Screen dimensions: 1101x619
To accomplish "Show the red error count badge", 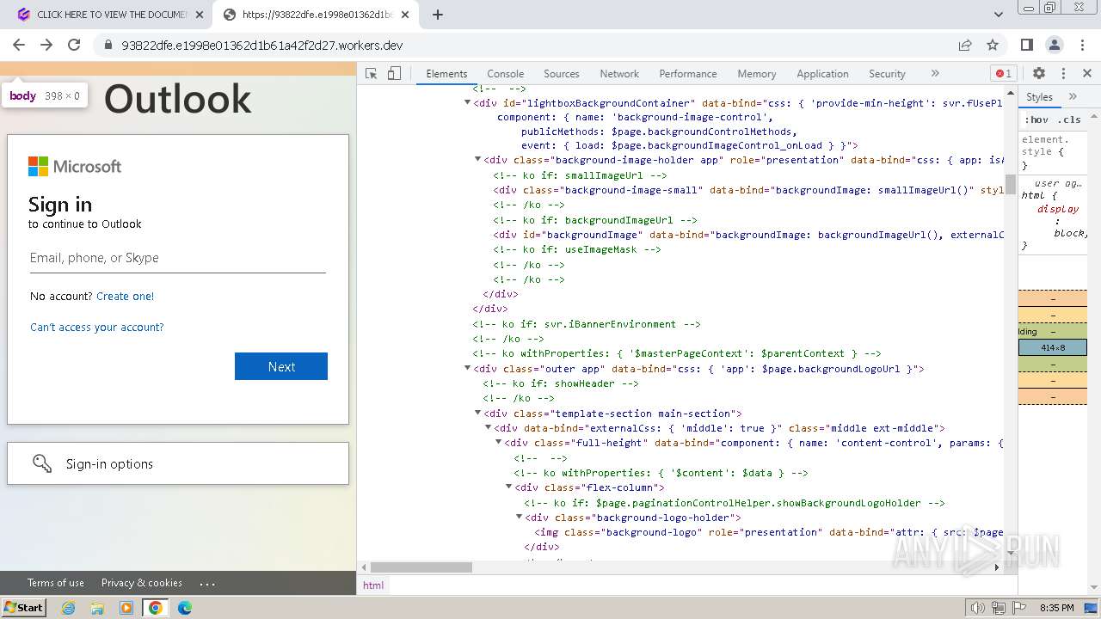I will (x=1004, y=74).
